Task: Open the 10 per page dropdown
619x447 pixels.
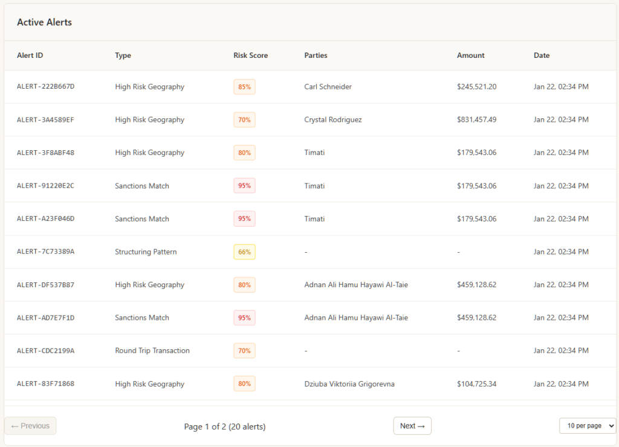Action: tap(587, 426)
